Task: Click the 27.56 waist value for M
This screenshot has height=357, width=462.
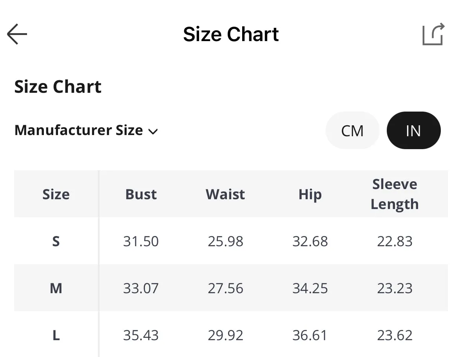Action: (225, 288)
